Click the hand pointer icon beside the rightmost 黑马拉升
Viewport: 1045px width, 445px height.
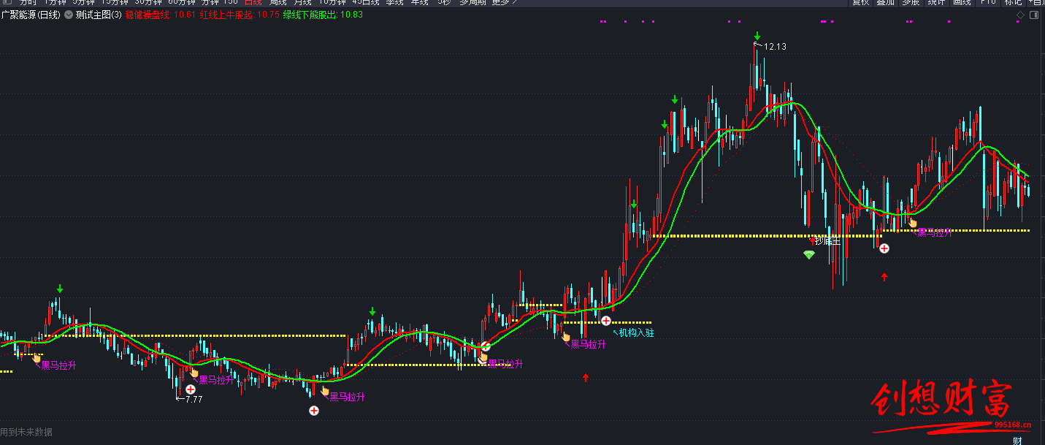coord(913,221)
